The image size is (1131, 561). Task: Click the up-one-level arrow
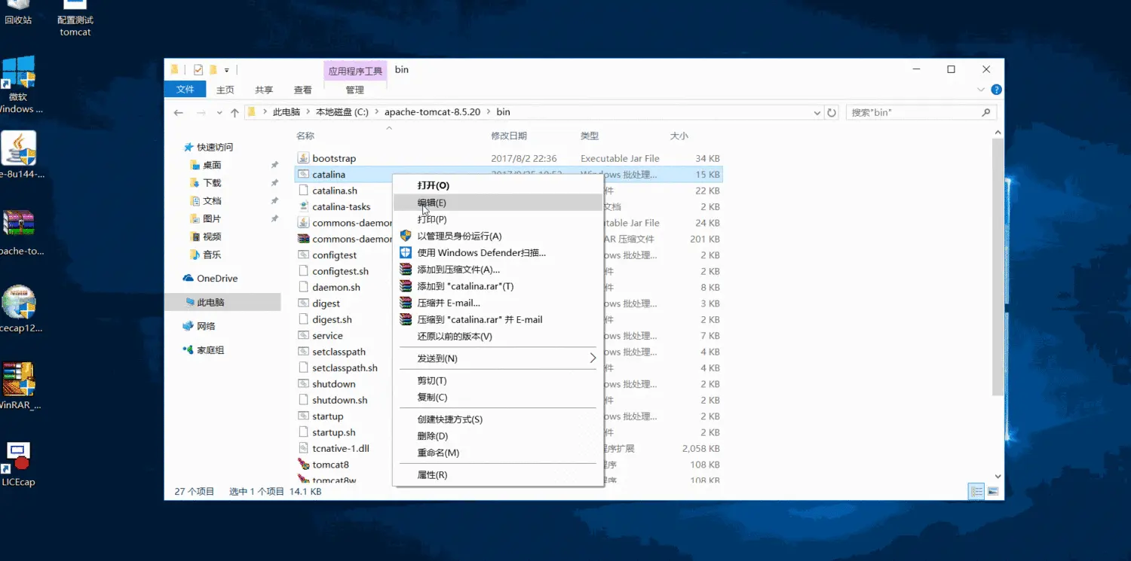click(x=234, y=112)
